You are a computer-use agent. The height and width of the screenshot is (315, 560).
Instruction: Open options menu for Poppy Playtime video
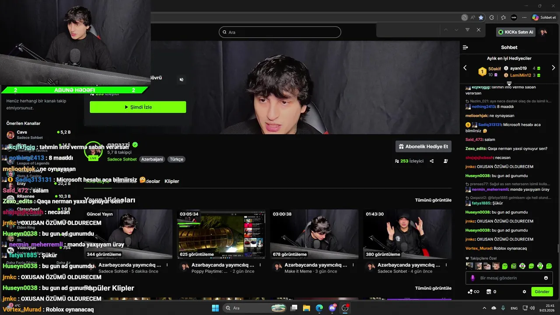tap(260, 265)
